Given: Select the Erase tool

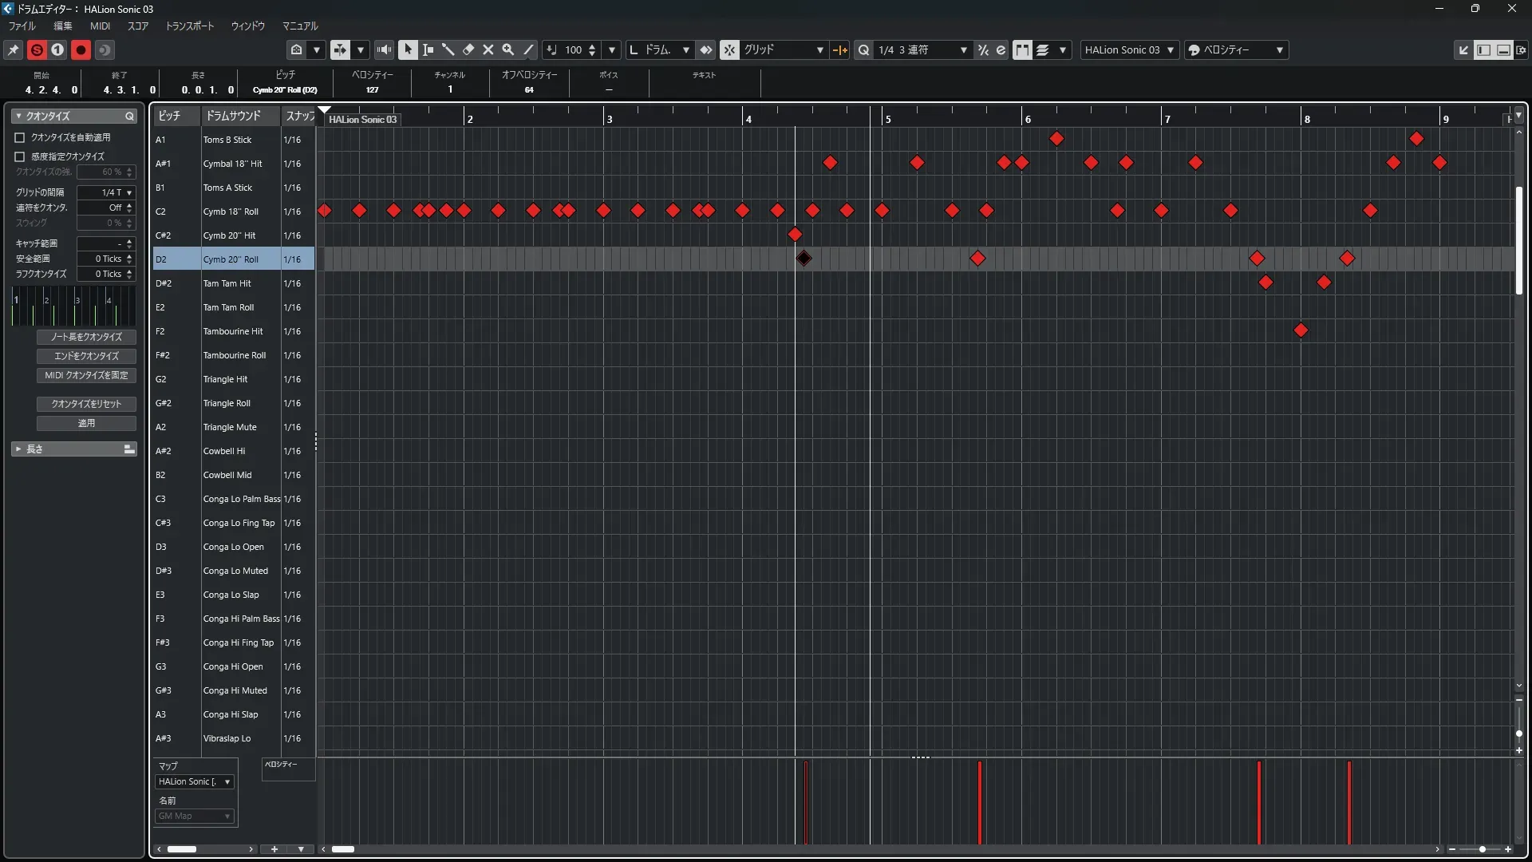Looking at the screenshot, I should (x=468, y=50).
